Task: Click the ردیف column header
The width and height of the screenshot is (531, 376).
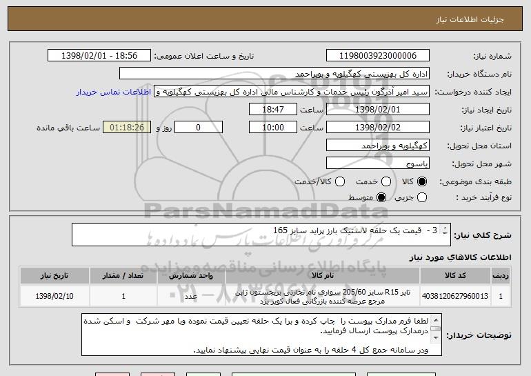Action: point(501,275)
